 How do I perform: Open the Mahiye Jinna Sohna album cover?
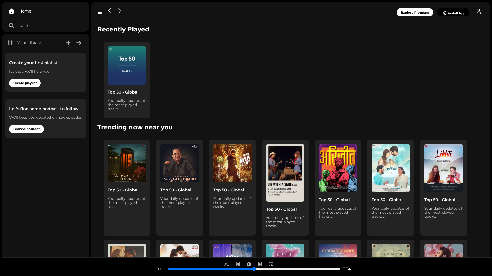[x=127, y=163]
